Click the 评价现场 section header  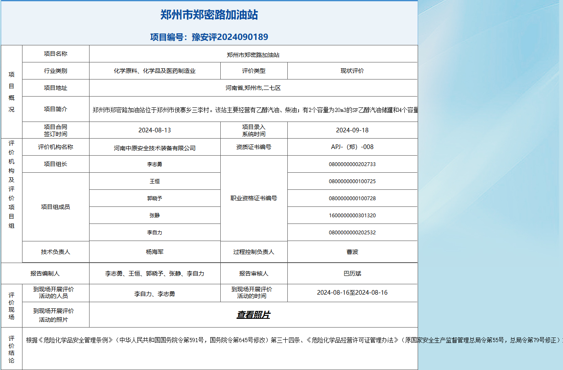[12, 306]
